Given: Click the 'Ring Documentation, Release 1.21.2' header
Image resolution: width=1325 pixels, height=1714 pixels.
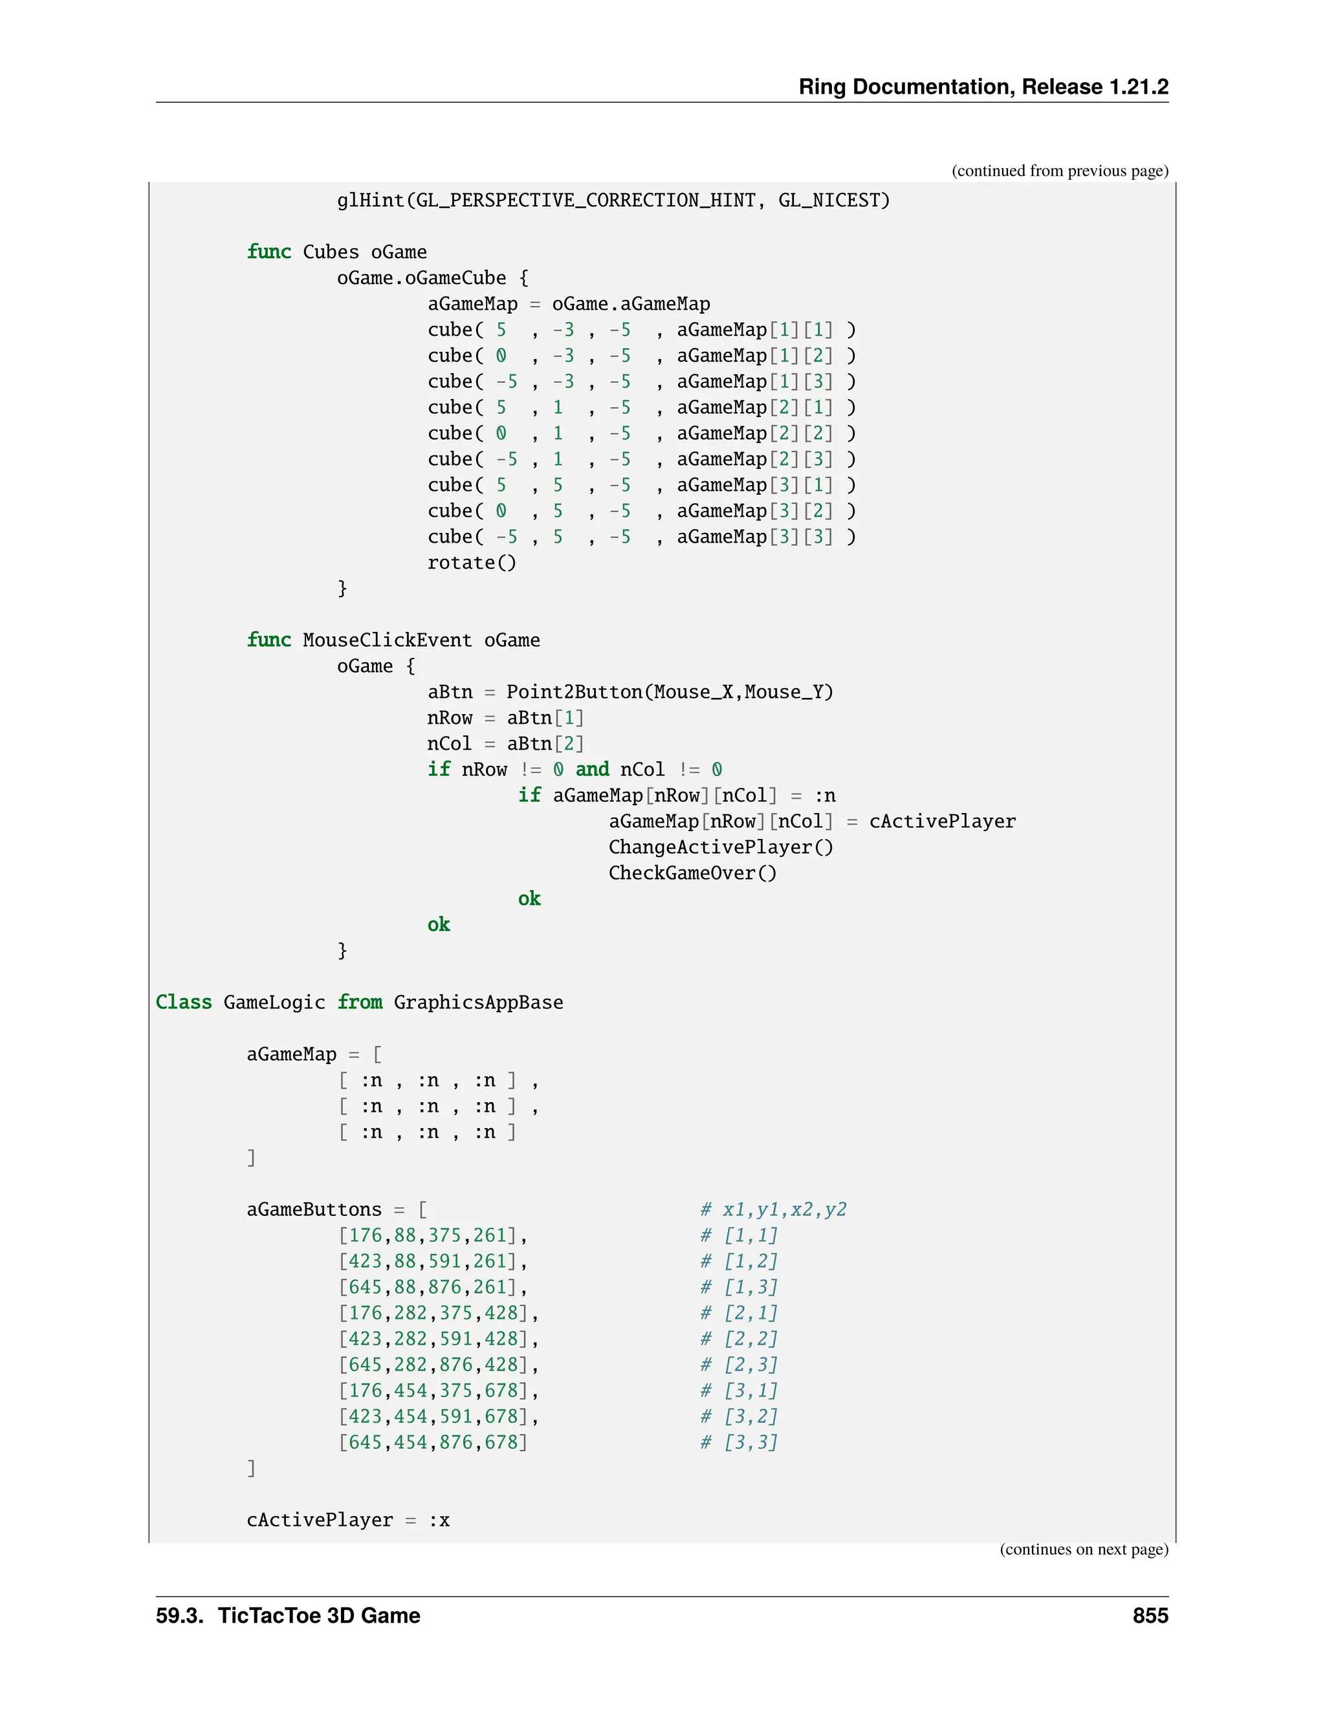Looking at the screenshot, I should (983, 86).
